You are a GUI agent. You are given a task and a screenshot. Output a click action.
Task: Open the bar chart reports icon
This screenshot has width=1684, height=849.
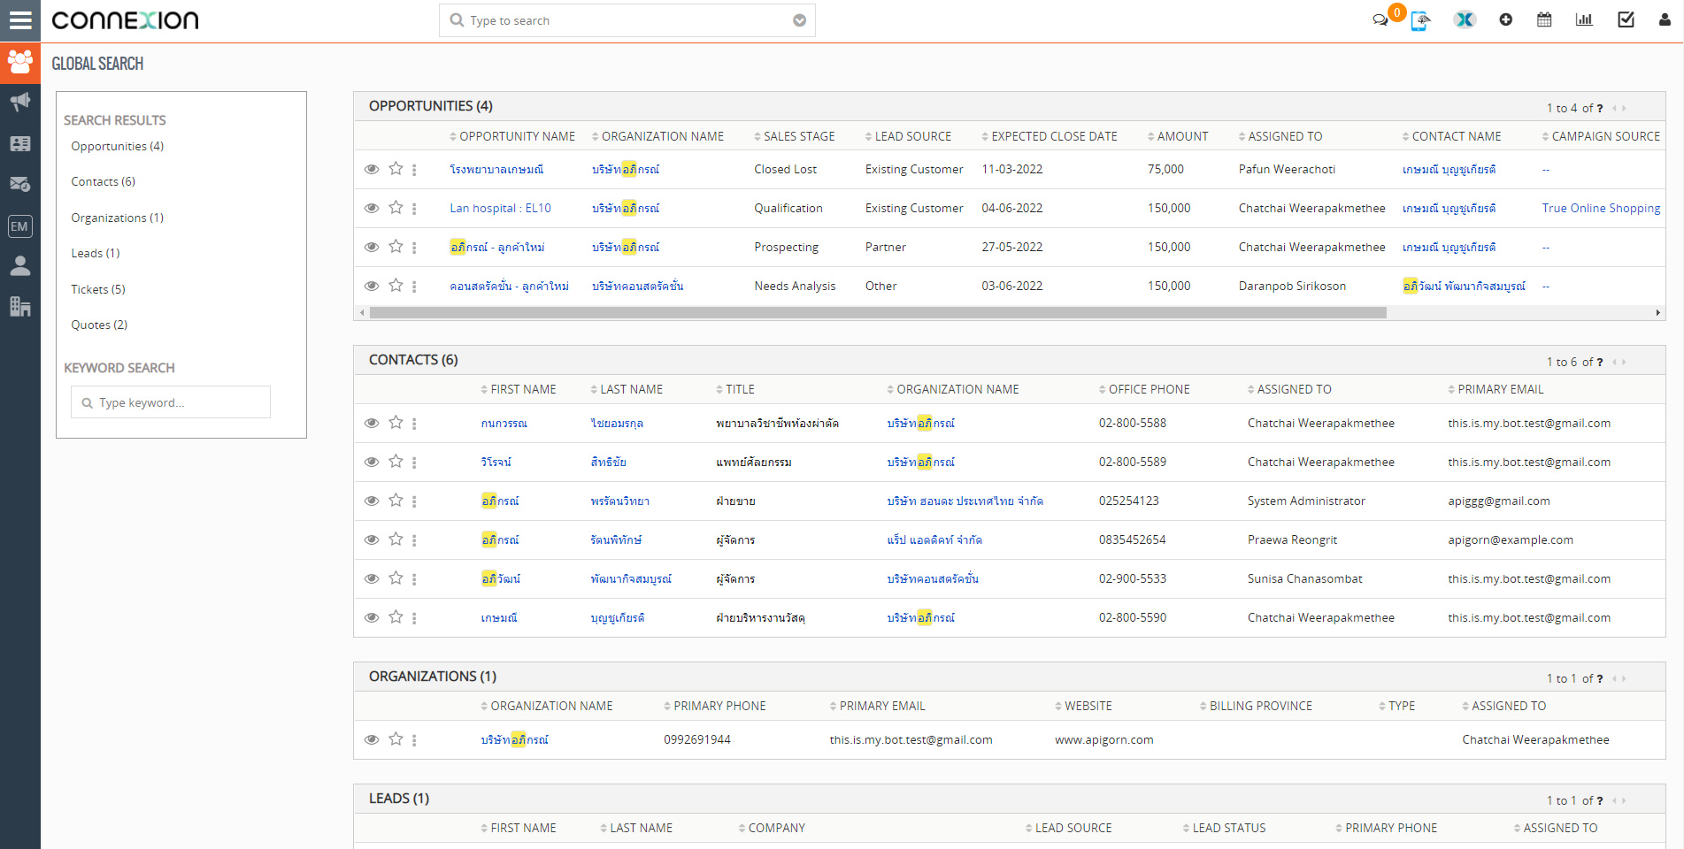(x=1584, y=19)
